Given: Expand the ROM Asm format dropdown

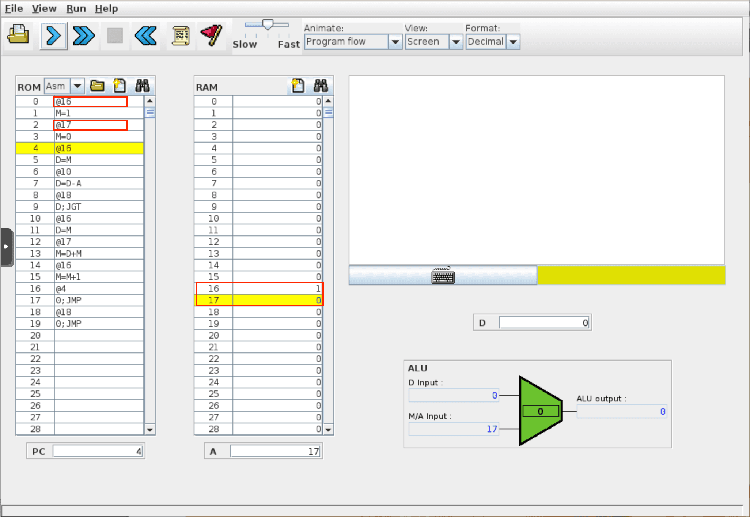Looking at the screenshot, I should coord(77,86).
